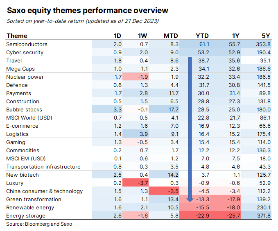Viewport: 278px width, 231px height.
Task: Click the China consumer & technology label
Action: coord(44,191)
